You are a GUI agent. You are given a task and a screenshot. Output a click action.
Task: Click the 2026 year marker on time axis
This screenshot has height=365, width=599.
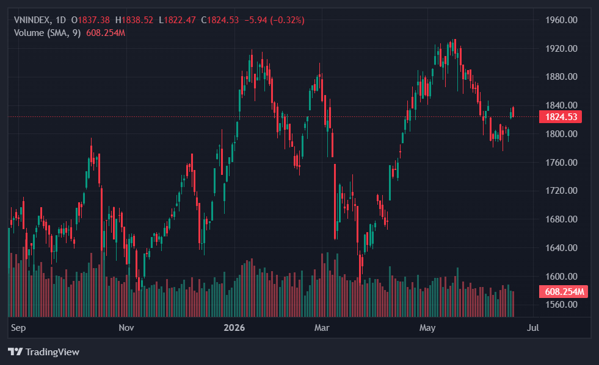(234, 328)
